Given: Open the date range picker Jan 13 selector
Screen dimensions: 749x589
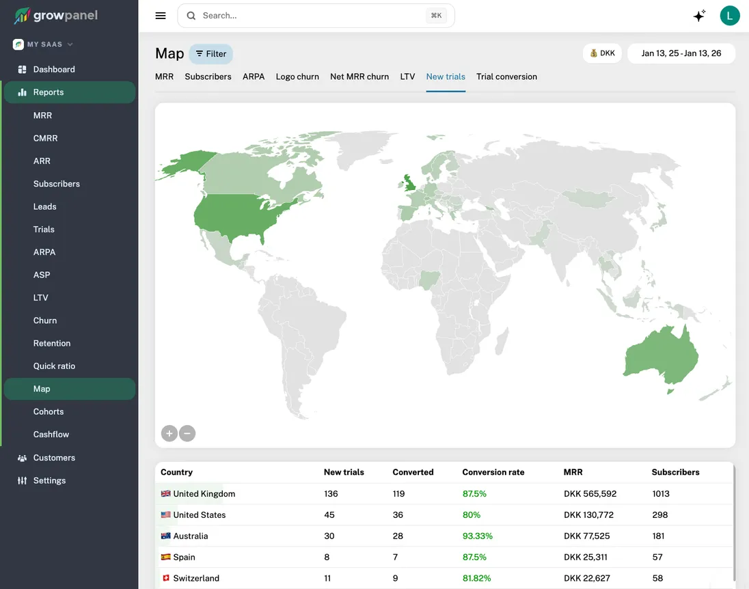Looking at the screenshot, I should point(681,53).
